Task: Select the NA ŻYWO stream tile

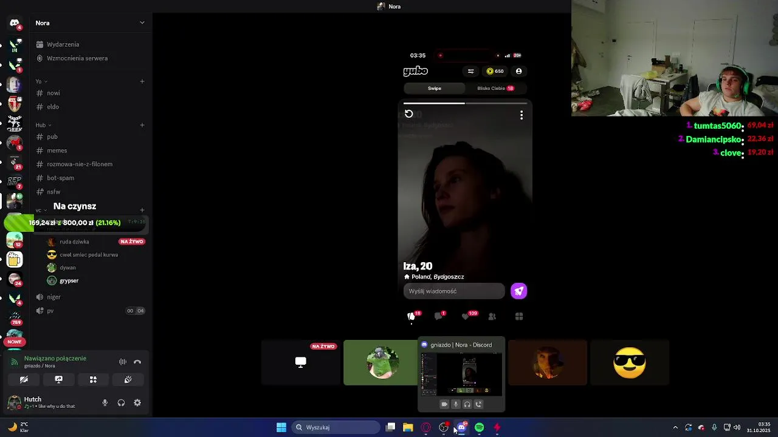Action: 301,362
